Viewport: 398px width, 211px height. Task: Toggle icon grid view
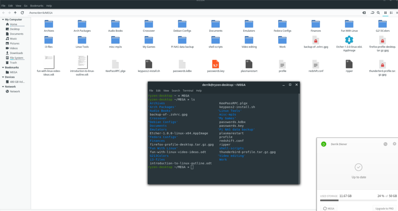(x=385, y=13)
